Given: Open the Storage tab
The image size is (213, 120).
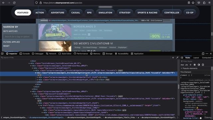Looking at the screenshot, I should point(107,54).
